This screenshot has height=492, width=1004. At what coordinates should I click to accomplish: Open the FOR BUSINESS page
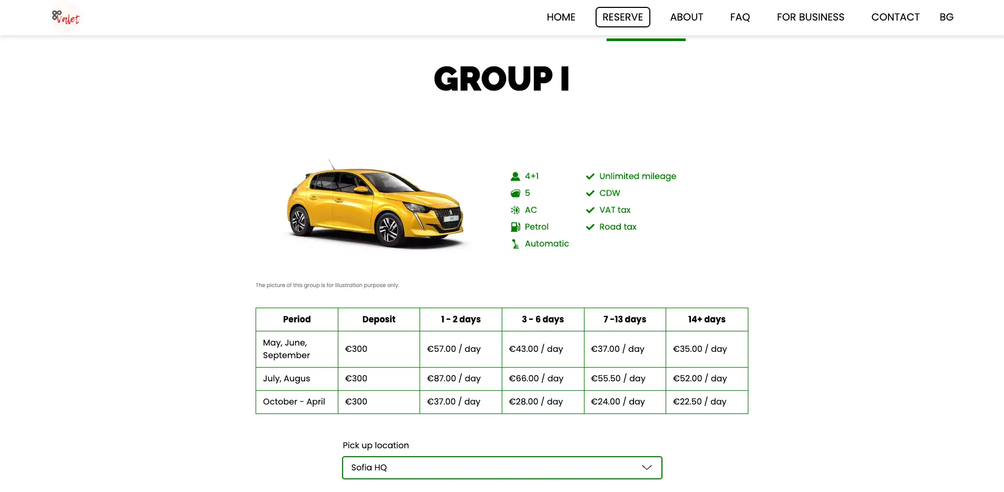810,17
